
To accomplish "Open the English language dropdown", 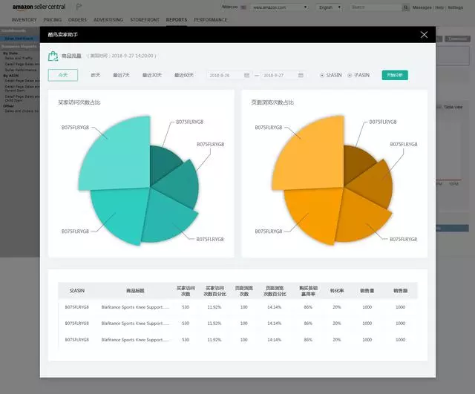I will 330,7.
